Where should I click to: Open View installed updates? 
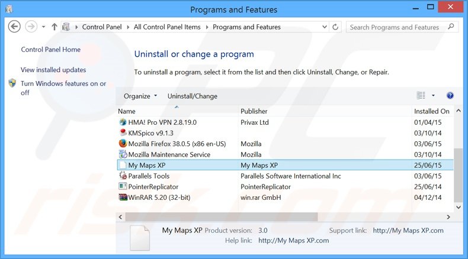coord(53,70)
